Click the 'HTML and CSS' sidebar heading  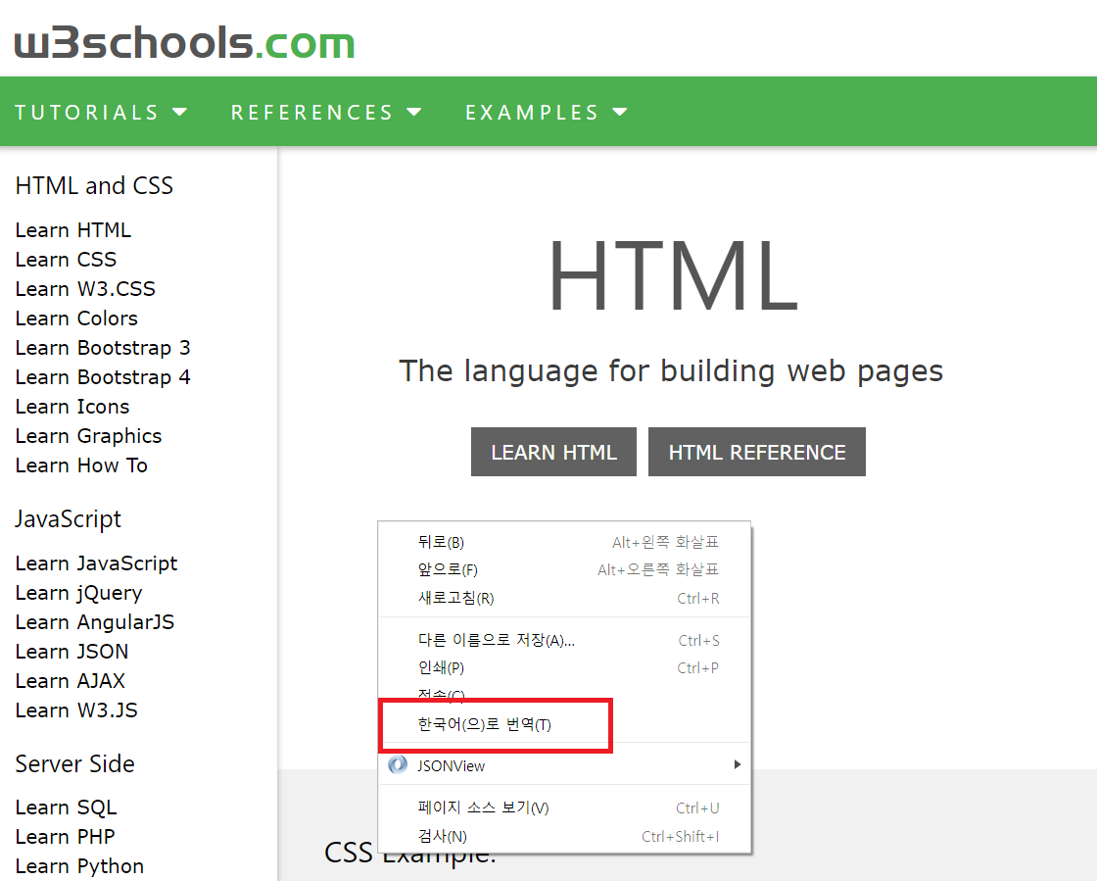click(94, 185)
